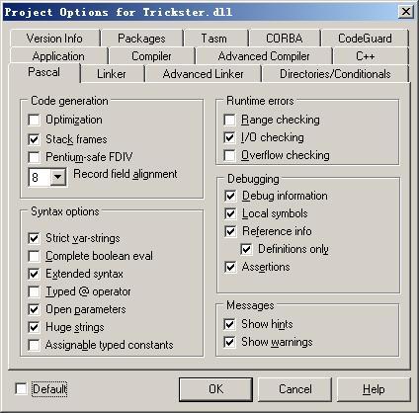Open Record field alignment dropdown

[58, 177]
